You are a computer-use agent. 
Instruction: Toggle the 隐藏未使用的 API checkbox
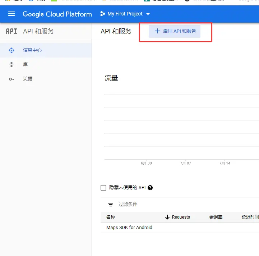(103, 188)
